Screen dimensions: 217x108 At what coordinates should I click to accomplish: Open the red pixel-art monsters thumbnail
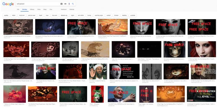click(16, 49)
